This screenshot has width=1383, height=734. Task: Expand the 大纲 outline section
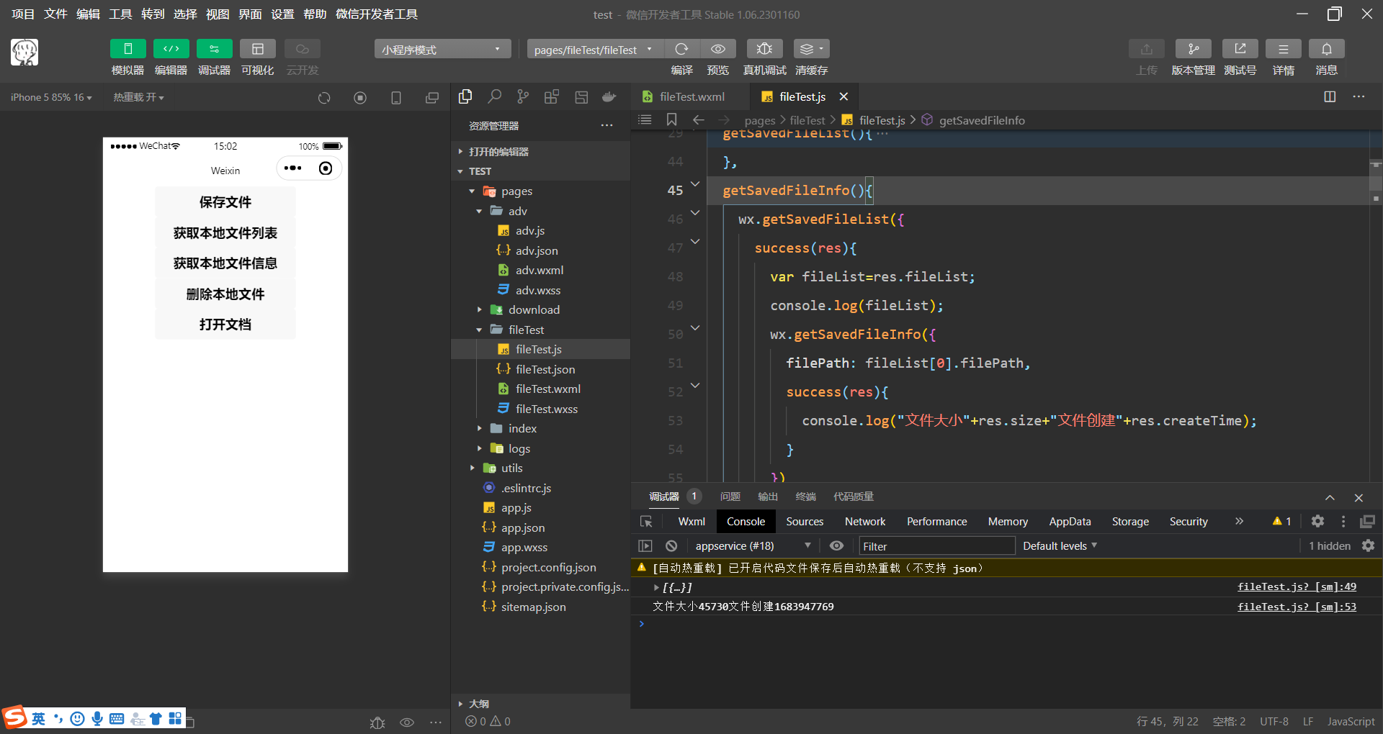(x=540, y=704)
